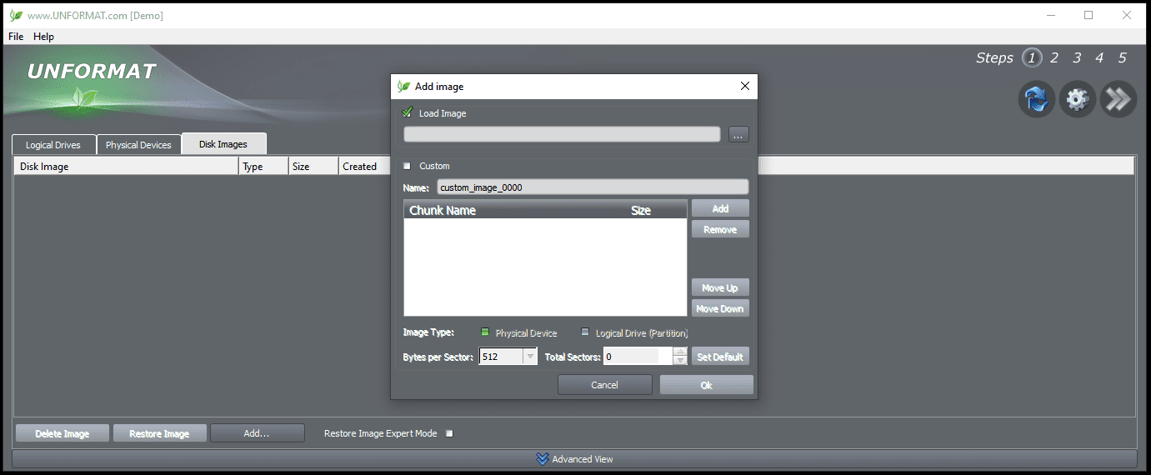Click the Add... button below the list
Image resolution: width=1151 pixels, height=475 pixels.
coord(257,433)
